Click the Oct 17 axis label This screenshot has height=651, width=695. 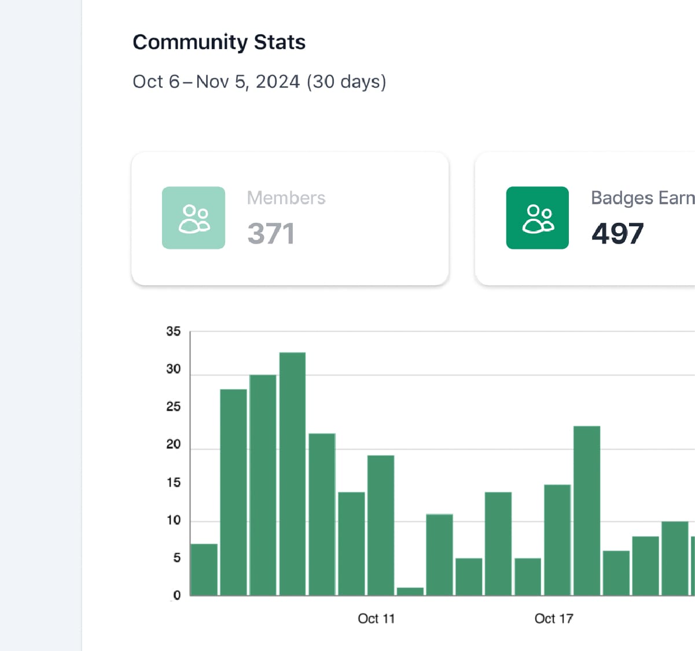[553, 619]
